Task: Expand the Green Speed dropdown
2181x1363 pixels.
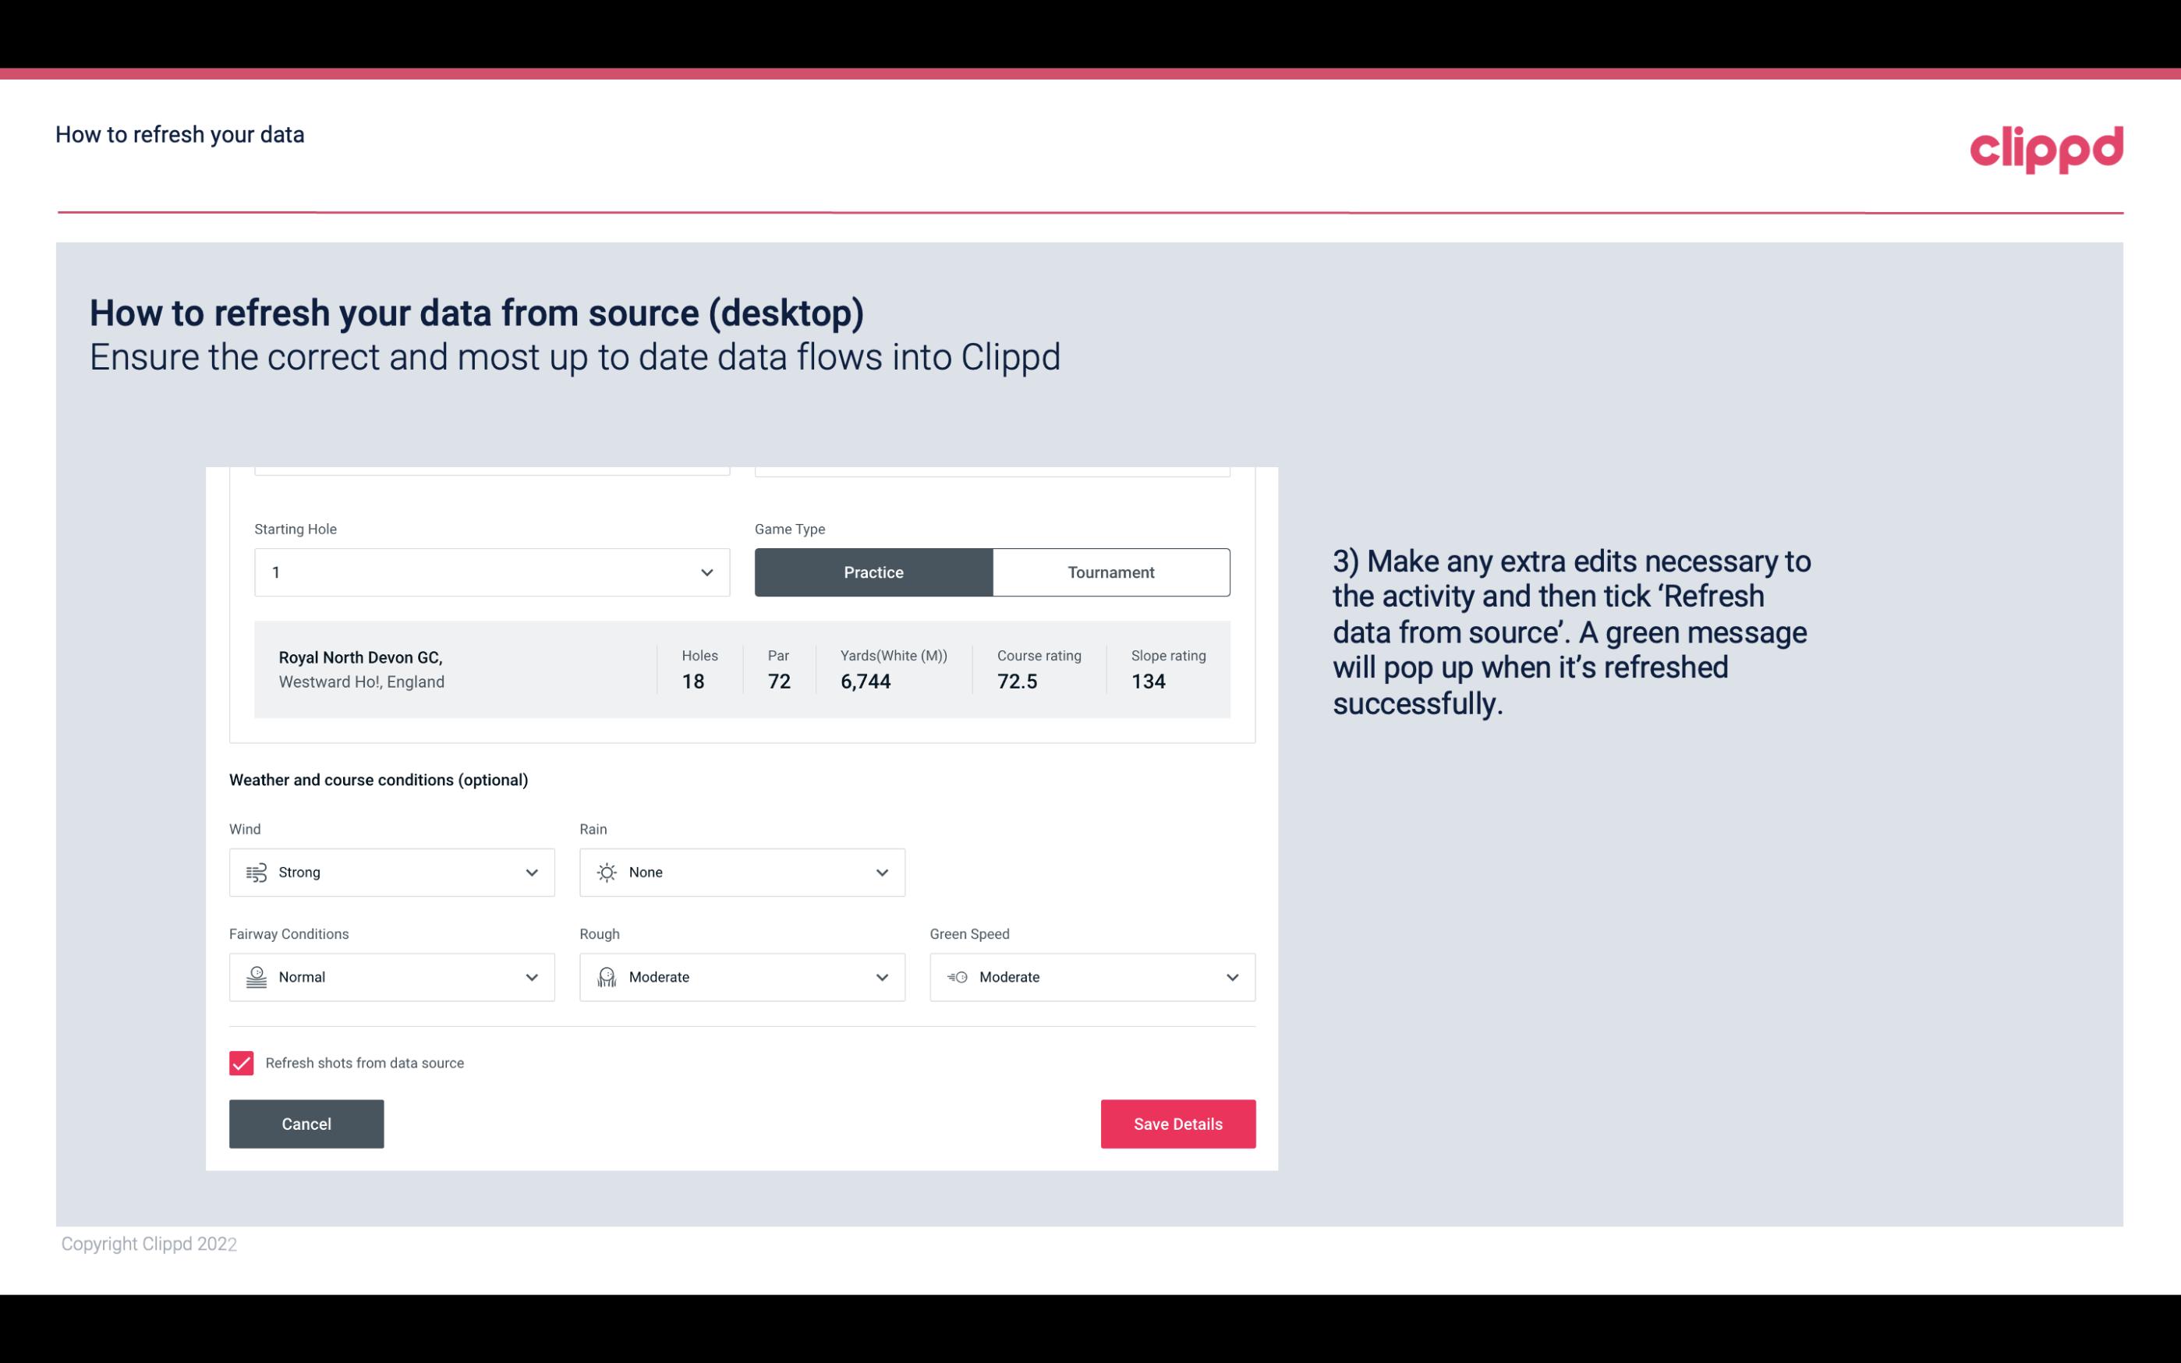Action: click(x=1231, y=977)
